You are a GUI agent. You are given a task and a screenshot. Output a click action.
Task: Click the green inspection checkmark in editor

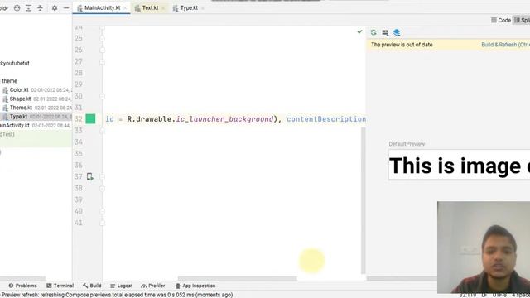click(359, 31)
